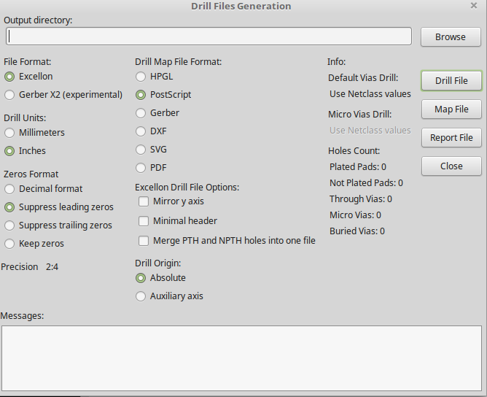Select the Excellon file format
This screenshot has height=397, width=487.
(9, 77)
